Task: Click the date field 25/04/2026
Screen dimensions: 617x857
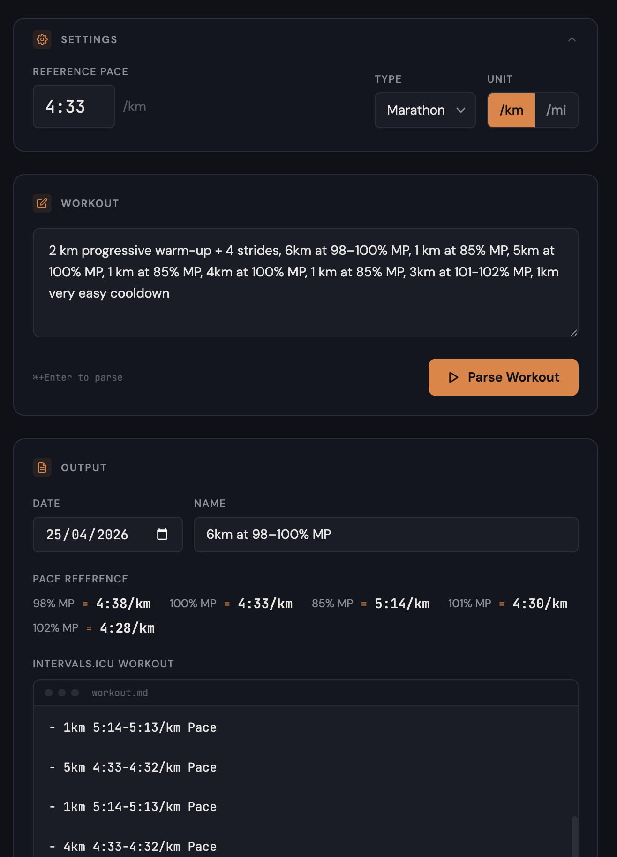Action: (x=108, y=535)
